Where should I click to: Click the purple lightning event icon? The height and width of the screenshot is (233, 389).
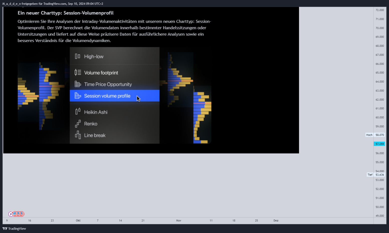[11, 214]
